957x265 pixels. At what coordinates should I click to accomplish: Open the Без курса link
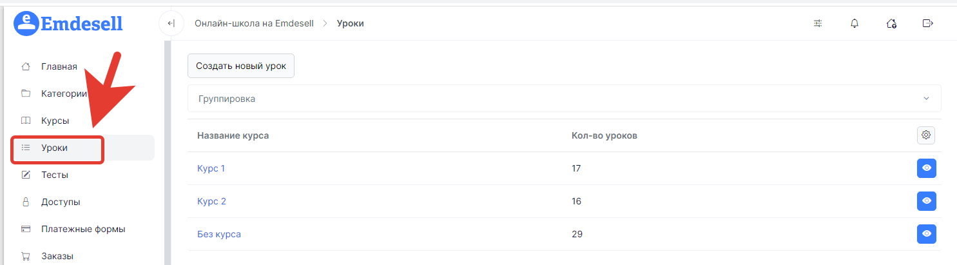pos(219,234)
